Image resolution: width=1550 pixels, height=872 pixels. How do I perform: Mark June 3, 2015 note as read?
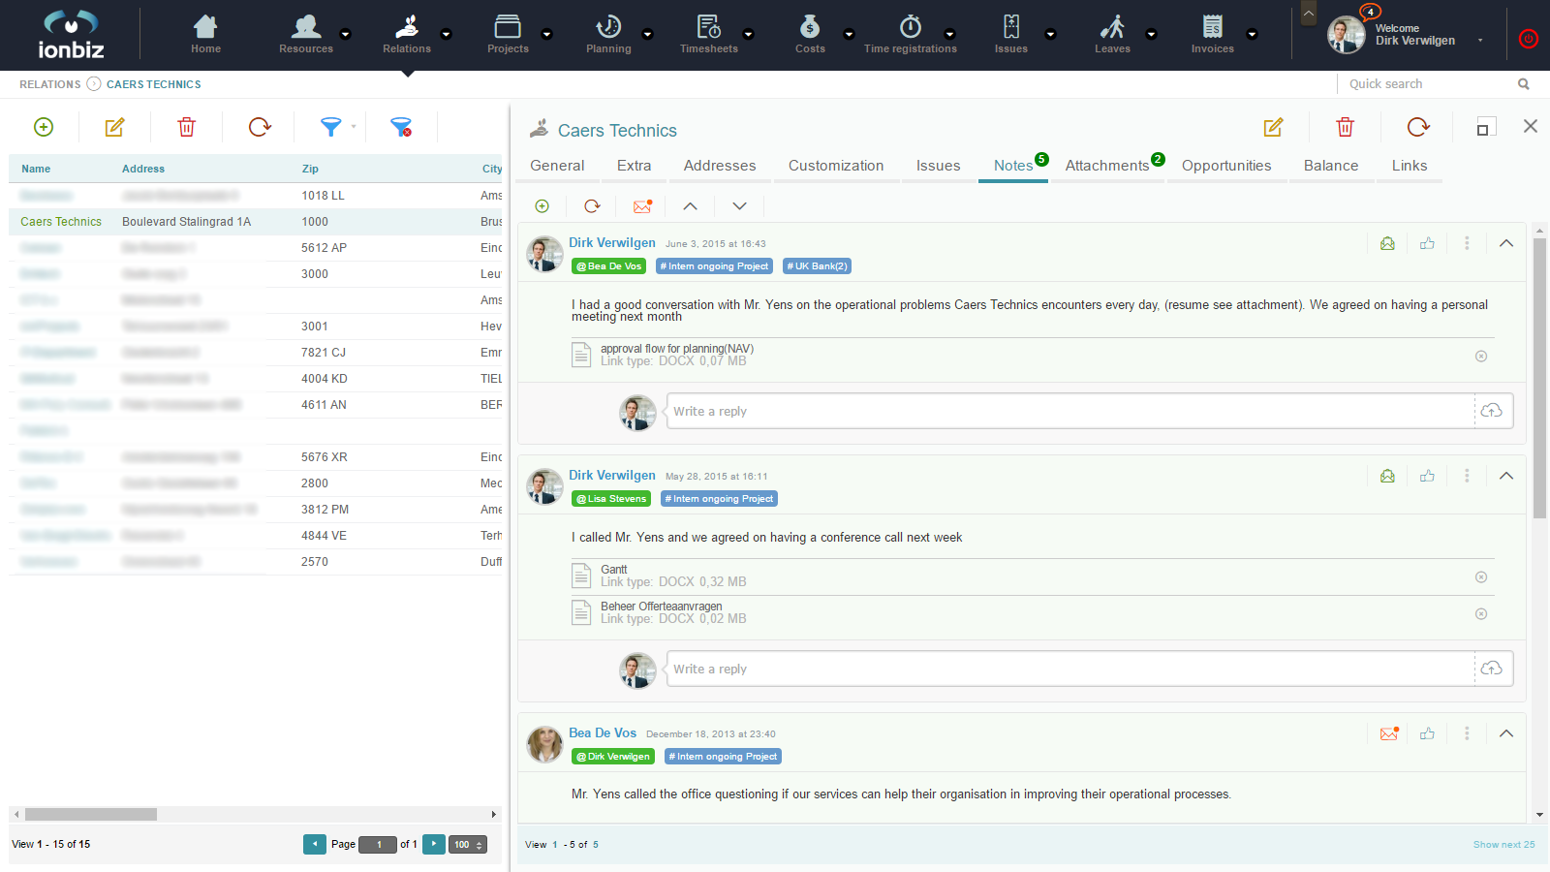[1387, 243]
